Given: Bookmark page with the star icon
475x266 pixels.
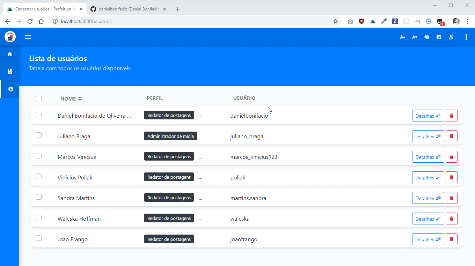Looking at the screenshot, I should click(336, 21).
